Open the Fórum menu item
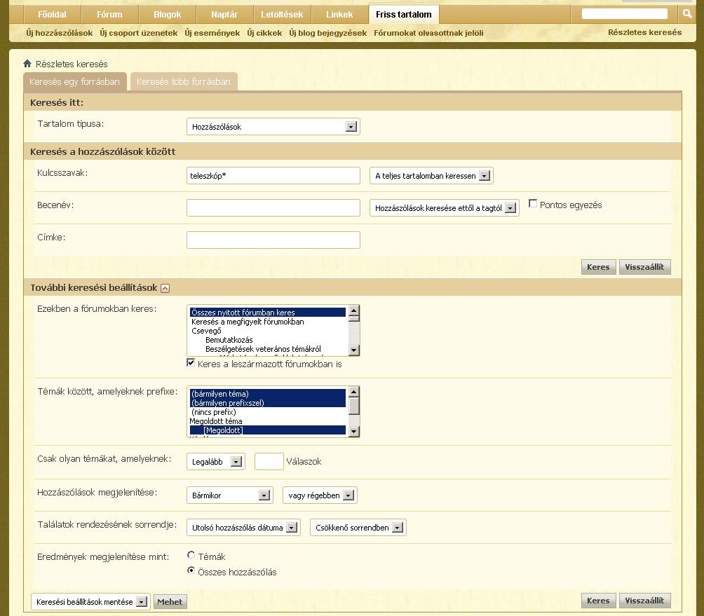Image resolution: width=704 pixels, height=616 pixels. click(x=109, y=15)
